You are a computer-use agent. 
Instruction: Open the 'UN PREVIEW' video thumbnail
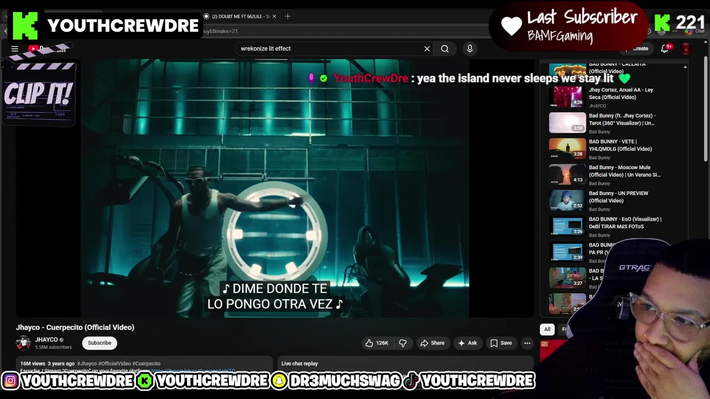567,200
